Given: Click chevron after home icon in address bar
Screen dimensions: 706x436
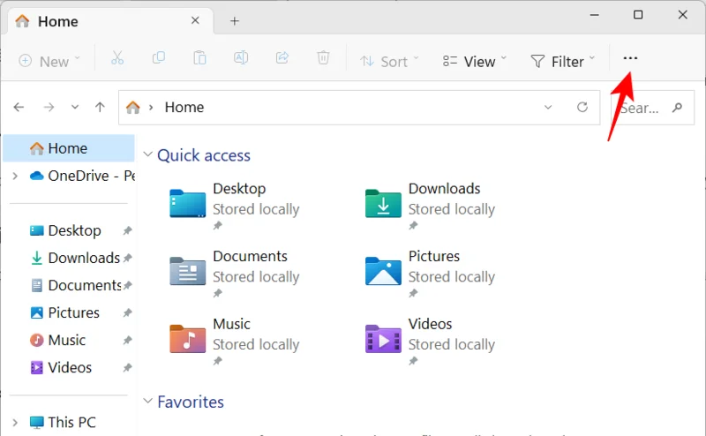Looking at the screenshot, I should (151, 107).
